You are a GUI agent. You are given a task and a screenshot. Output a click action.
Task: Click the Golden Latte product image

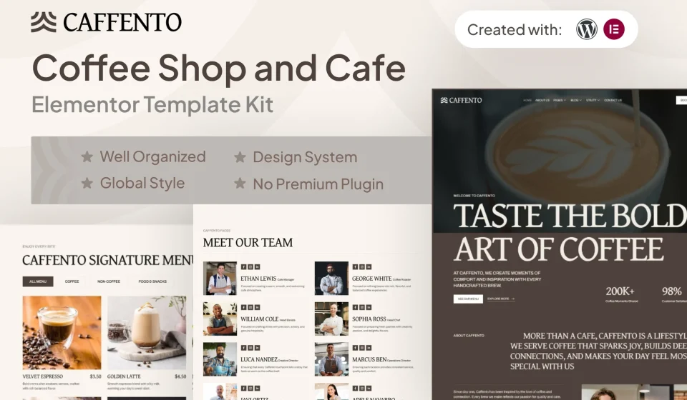[x=147, y=333]
